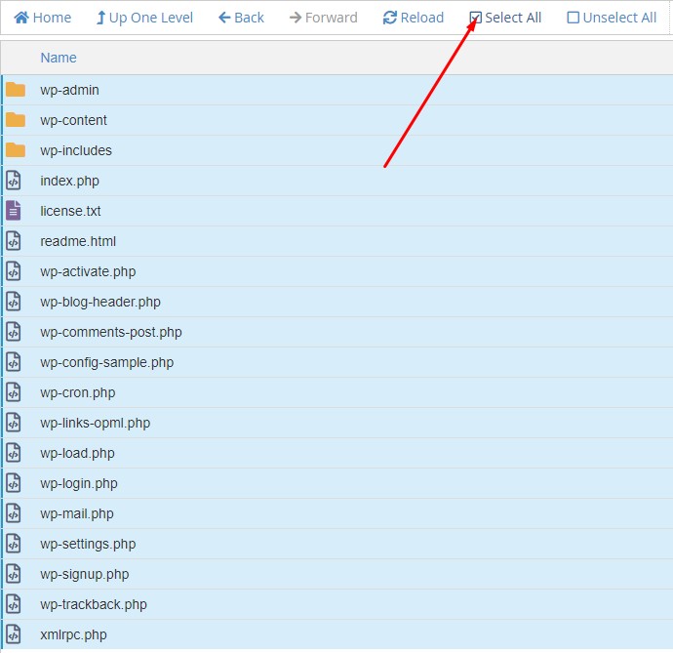Click the wp-mail.php file icon
673x653 pixels.
coord(14,513)
